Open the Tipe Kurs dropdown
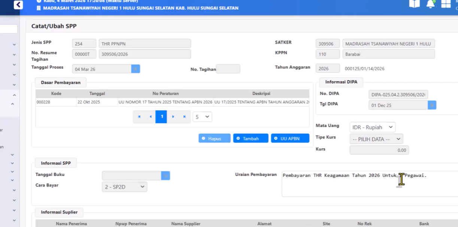Viewport: 458px width, 227px height. [376, 139]
